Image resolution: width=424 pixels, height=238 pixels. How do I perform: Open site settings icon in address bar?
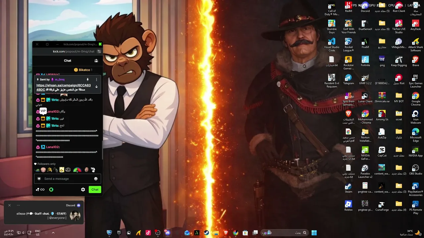tap(99, 52)
